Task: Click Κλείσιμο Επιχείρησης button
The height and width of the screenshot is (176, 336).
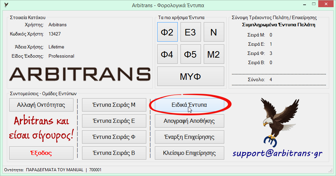Action: pyautogui.click(x=189, y=153)
